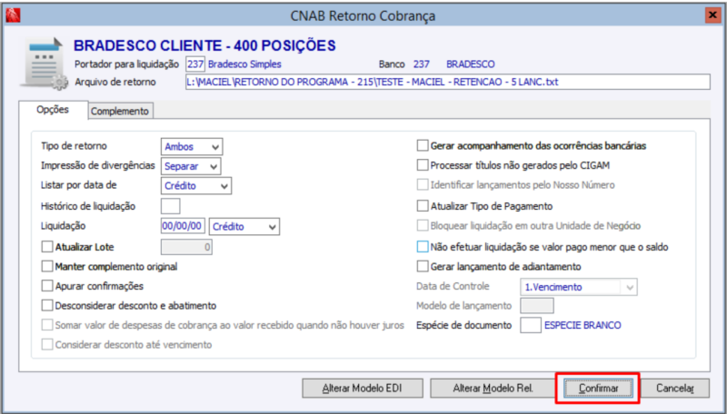Click the BRADESCO CLIENTE - 400 POSIÇÕES heading
Image resolution: width=727 pixels, height=414 pixels.
[x=205, y=45]
